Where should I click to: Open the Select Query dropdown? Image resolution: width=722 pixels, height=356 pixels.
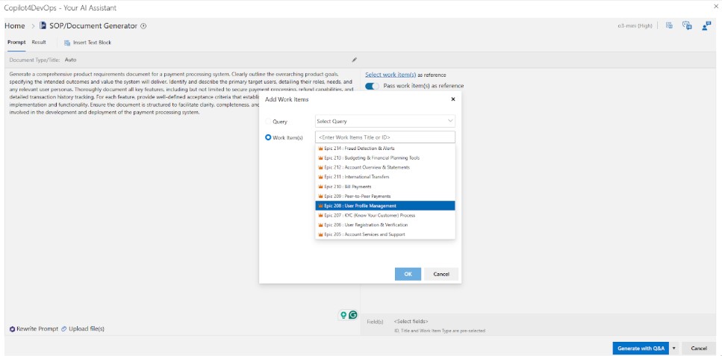pos(385,121)
